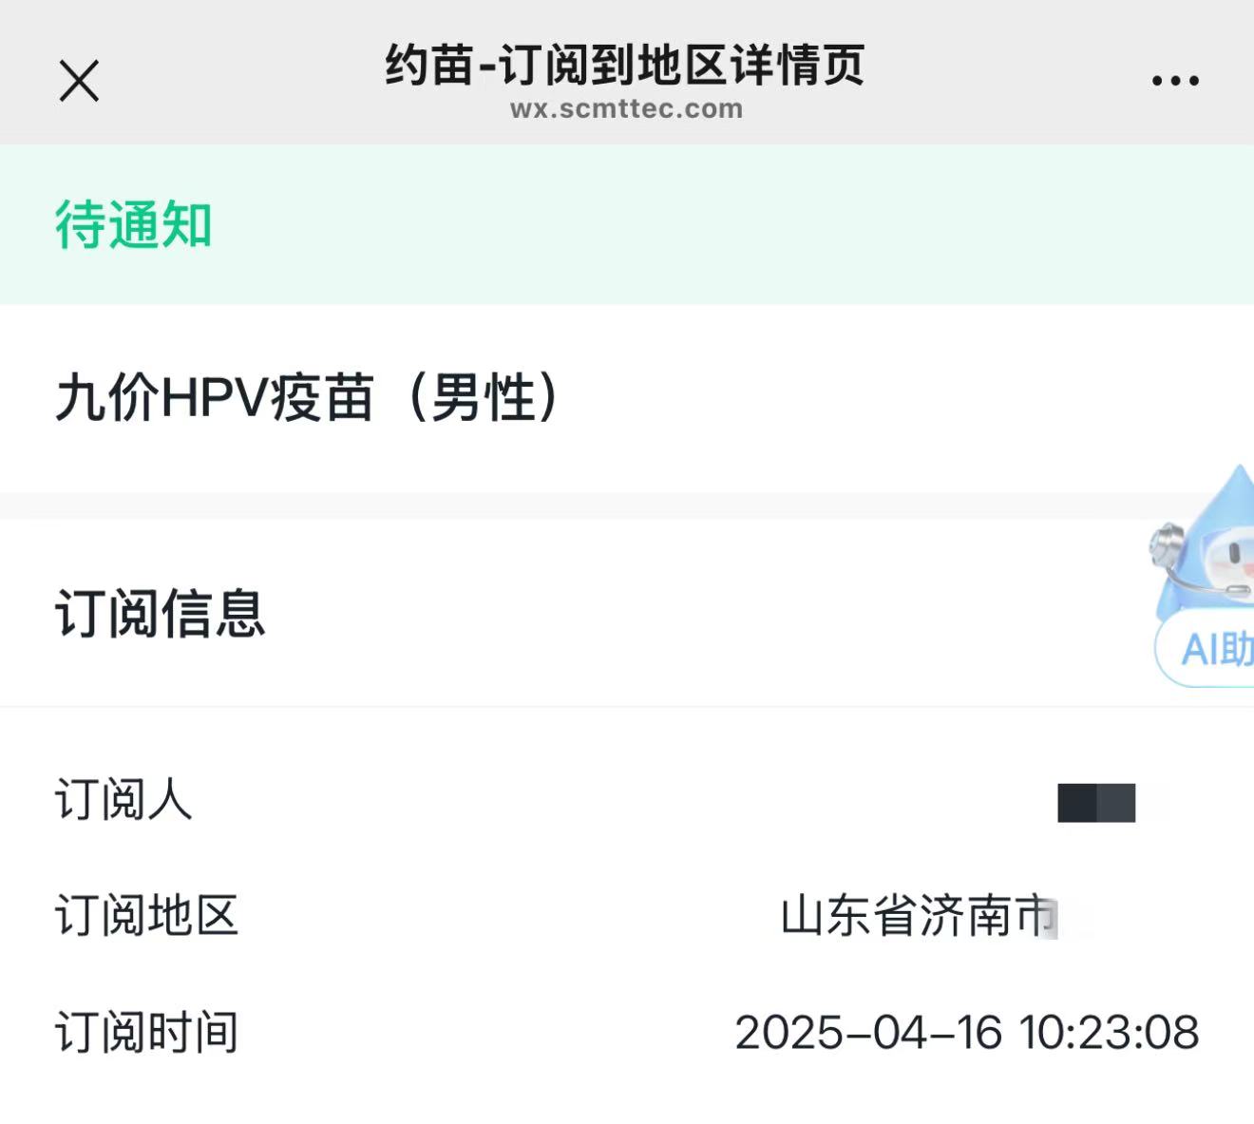The height and width of the screenshot is (1124, 1254).
Task: Click the 订阅信息 section header
Action: (160, 613)
